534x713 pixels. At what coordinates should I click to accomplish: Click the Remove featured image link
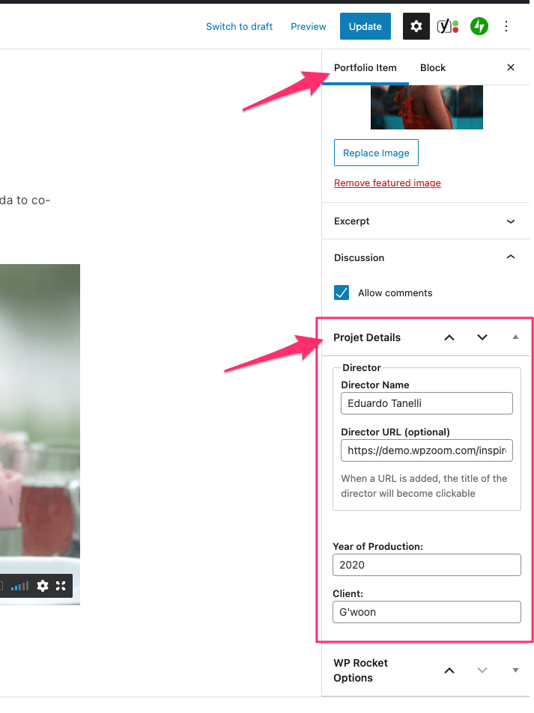[387, 183]
